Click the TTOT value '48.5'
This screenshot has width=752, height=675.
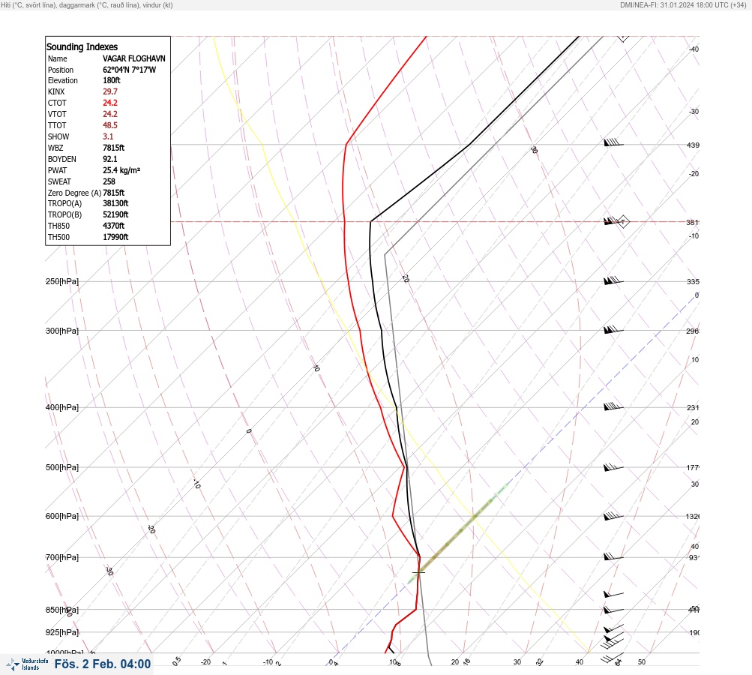click(109, 125)
